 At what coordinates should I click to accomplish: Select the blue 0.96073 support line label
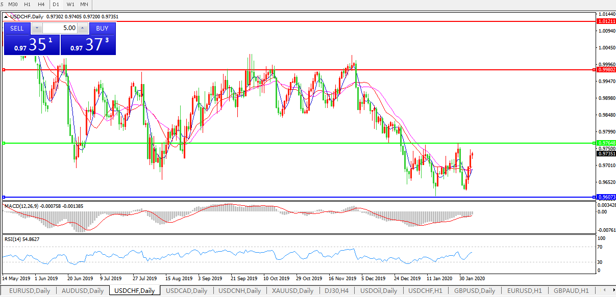coord(606,197)
